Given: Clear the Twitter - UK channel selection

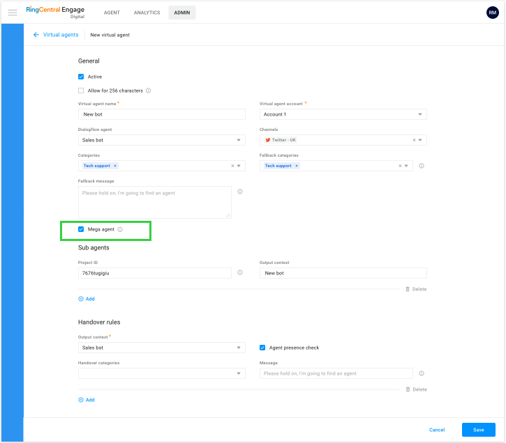Looking at the screenshot, I should pos(414,140).
